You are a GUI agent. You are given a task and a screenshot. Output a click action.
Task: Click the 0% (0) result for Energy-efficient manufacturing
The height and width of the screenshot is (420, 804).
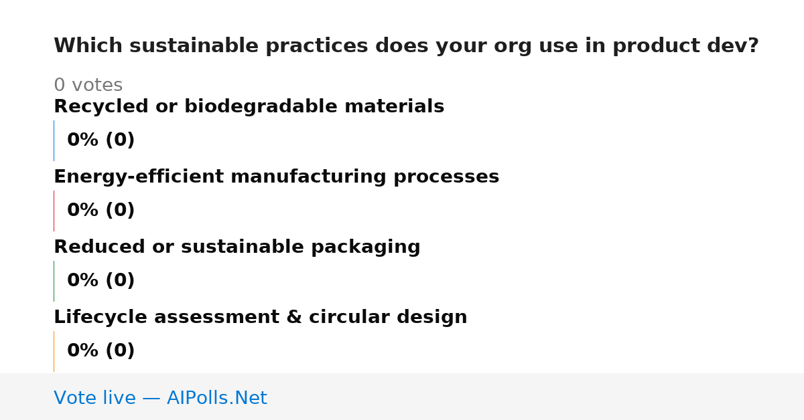click(100, 211)
